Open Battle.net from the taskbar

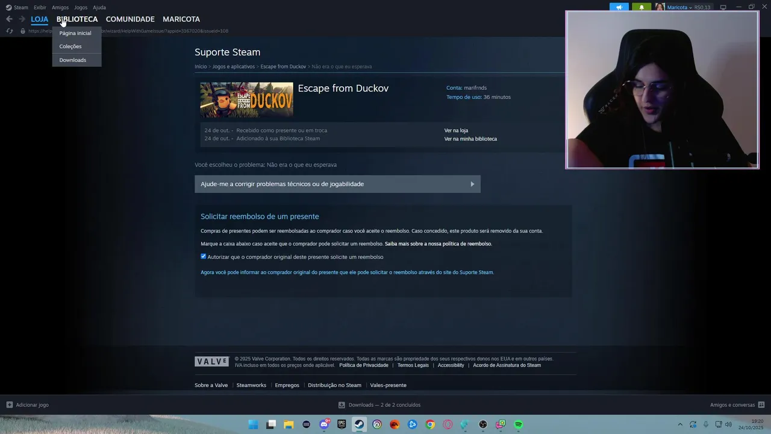(412, 424)
